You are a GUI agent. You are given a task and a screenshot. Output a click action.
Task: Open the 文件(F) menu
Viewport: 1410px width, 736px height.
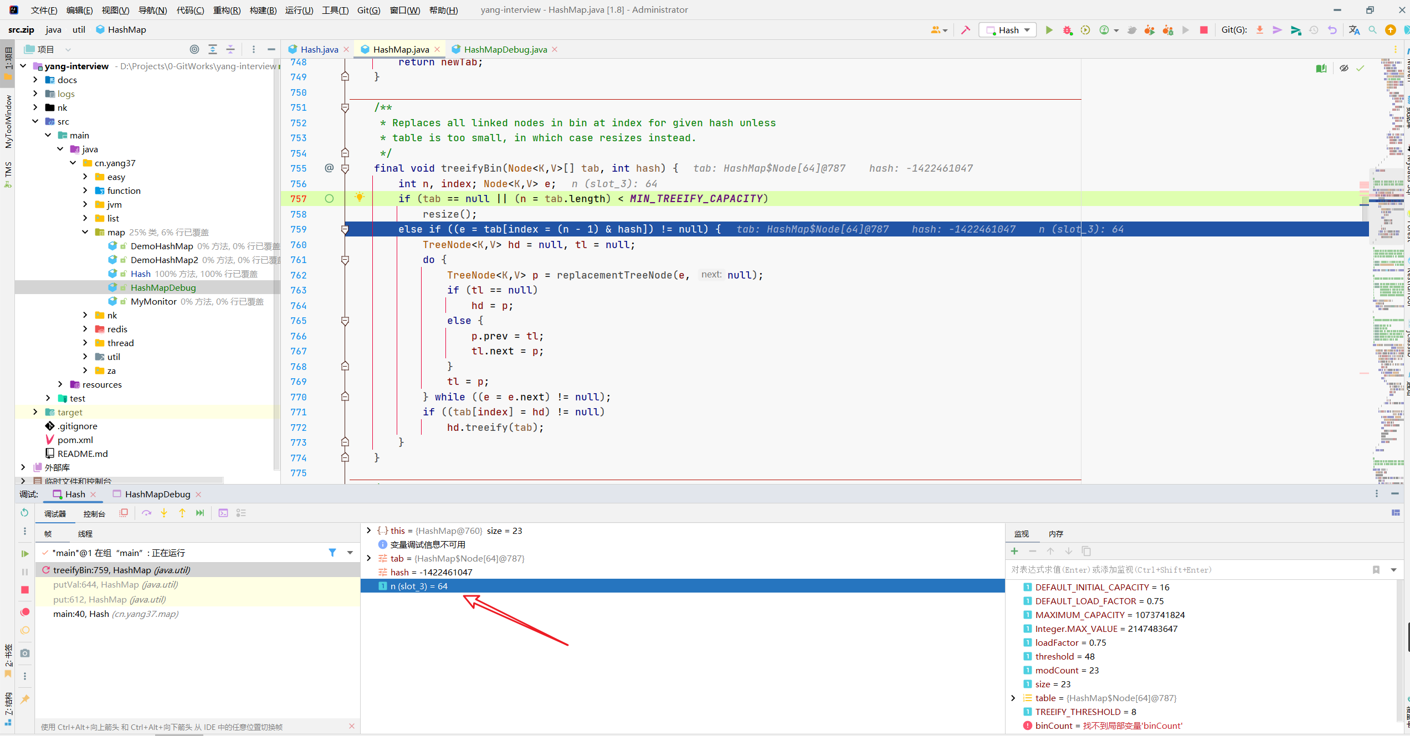pos(44,10)
